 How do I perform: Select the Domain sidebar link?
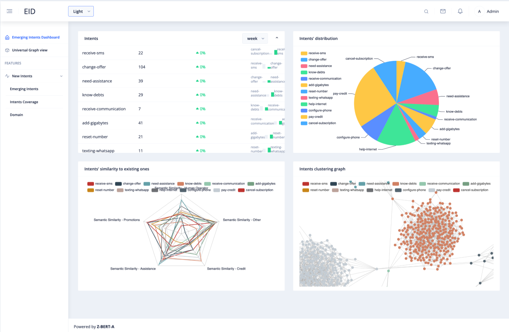[17, 115]
